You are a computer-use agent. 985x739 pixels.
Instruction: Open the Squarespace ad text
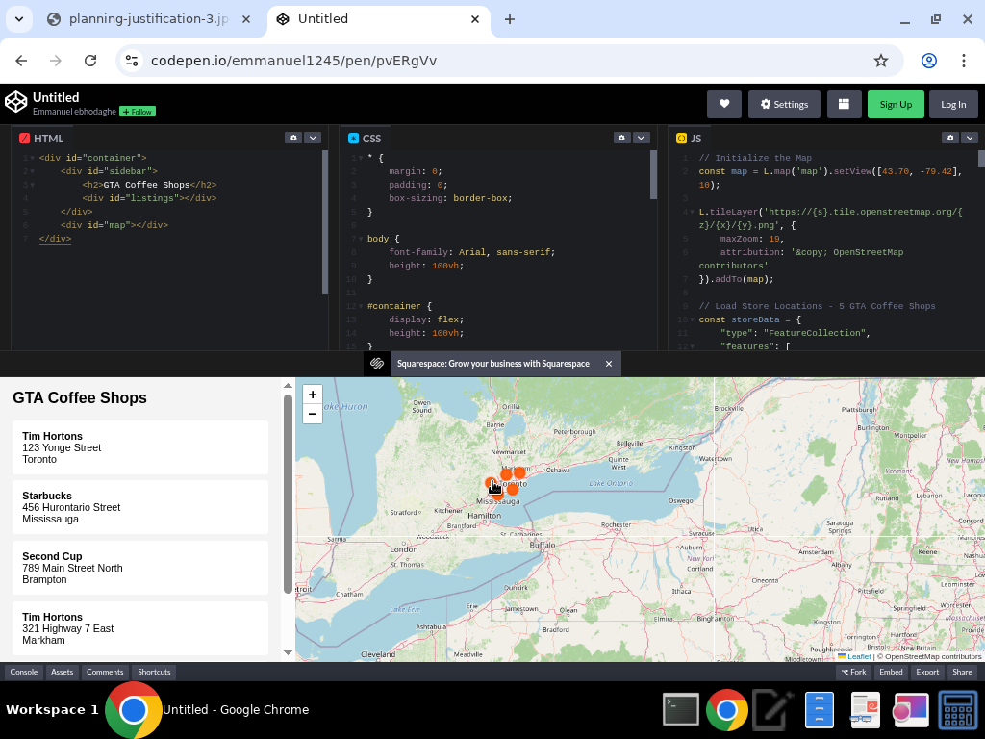click(493, 364)
